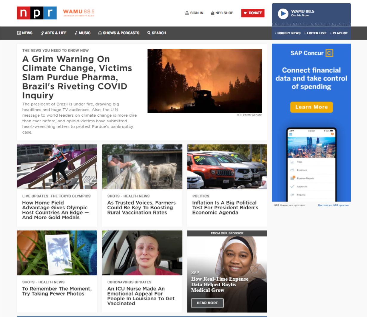Click the News You Need To Know label

pyautogui.click(x=55, y=51)
